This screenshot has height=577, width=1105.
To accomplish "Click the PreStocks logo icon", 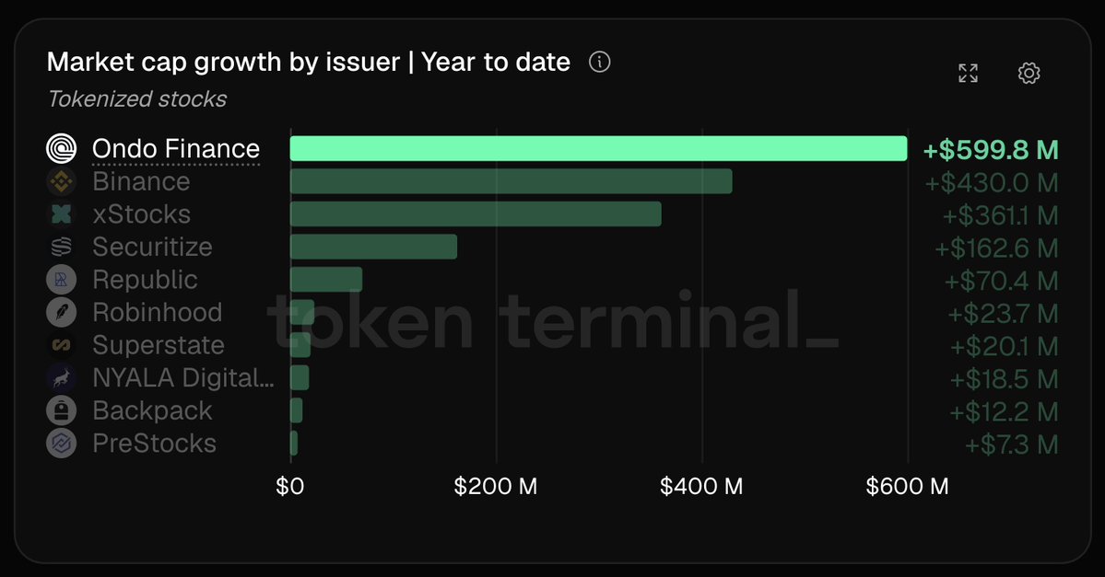I will tap(62, 444).
